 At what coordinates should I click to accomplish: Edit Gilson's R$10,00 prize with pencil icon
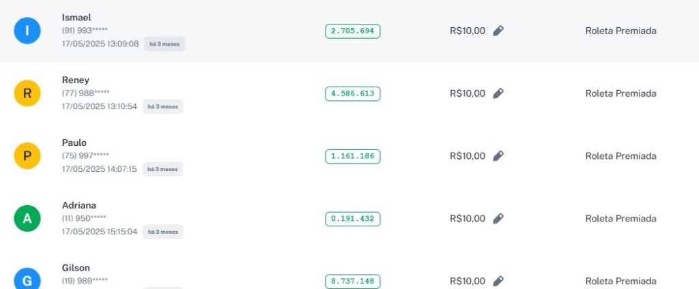click(498, 281)
